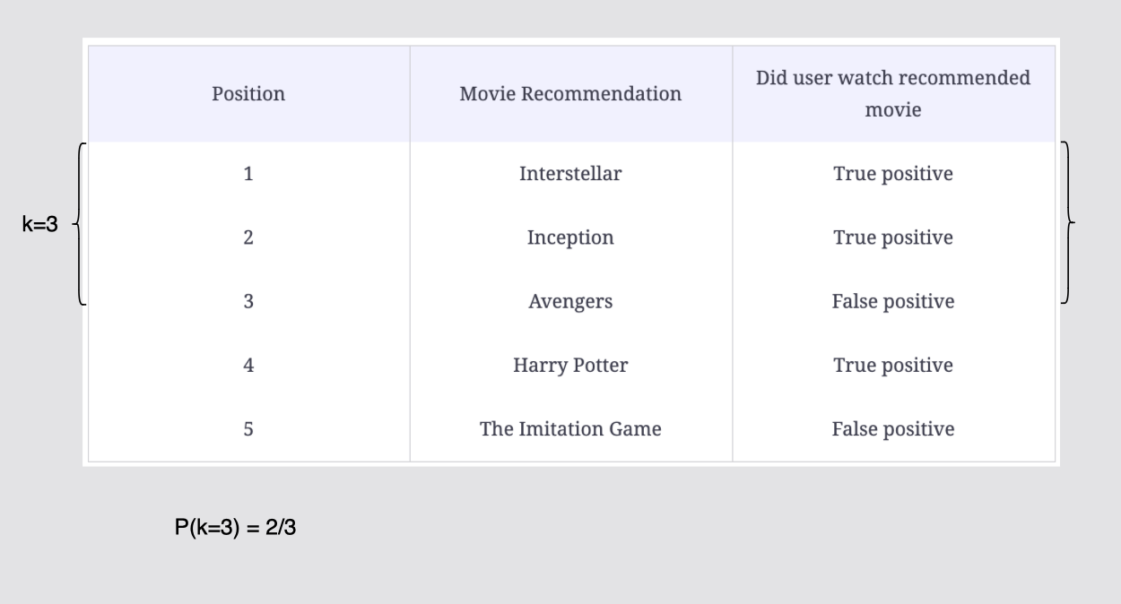Click the Inception movie cell
The height and width of the screenshot is (604, 1121).
coord(570,237)
